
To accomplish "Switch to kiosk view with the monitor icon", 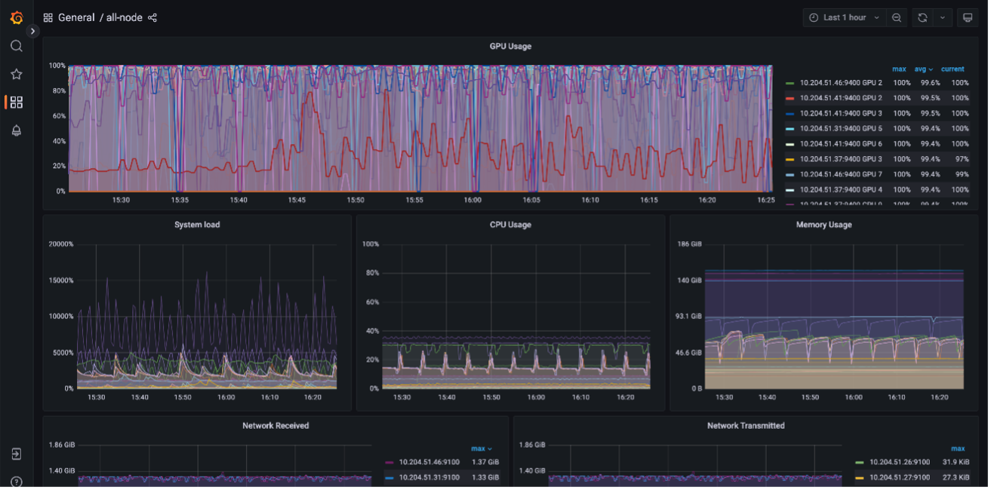I will pyautogui.click(x=968, y=17).
